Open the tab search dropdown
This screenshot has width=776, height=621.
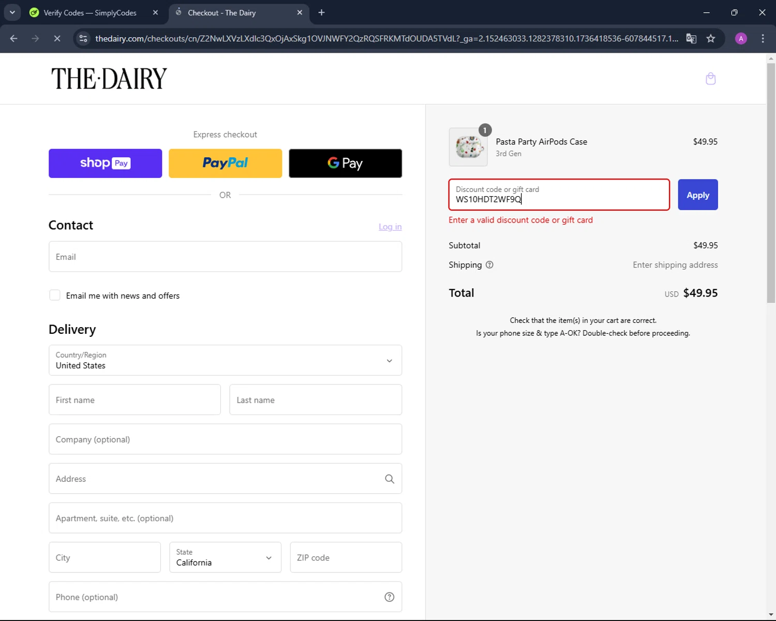click(12, 12)
